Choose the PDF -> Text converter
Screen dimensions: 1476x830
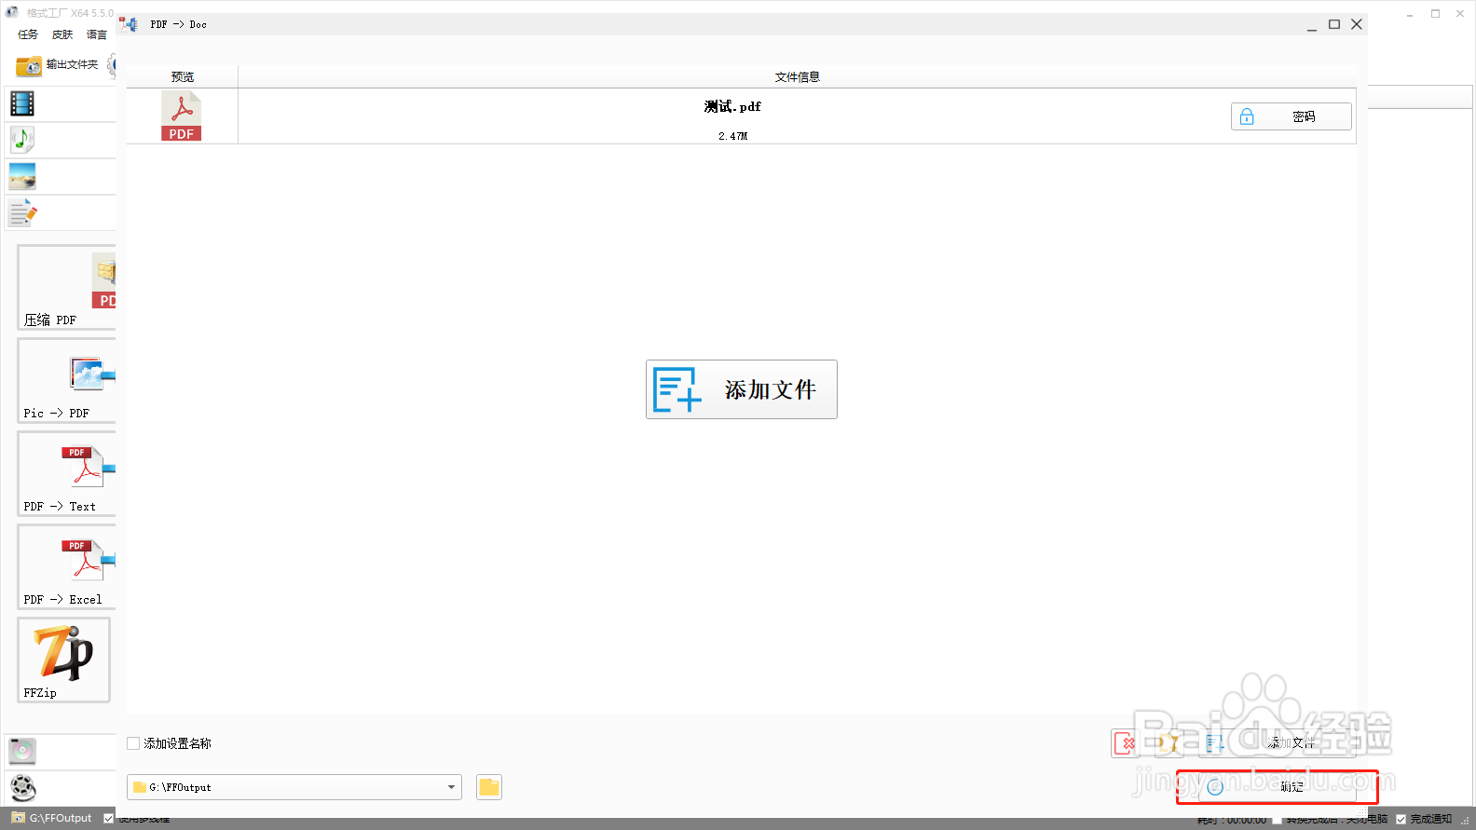tap(66, 474)
